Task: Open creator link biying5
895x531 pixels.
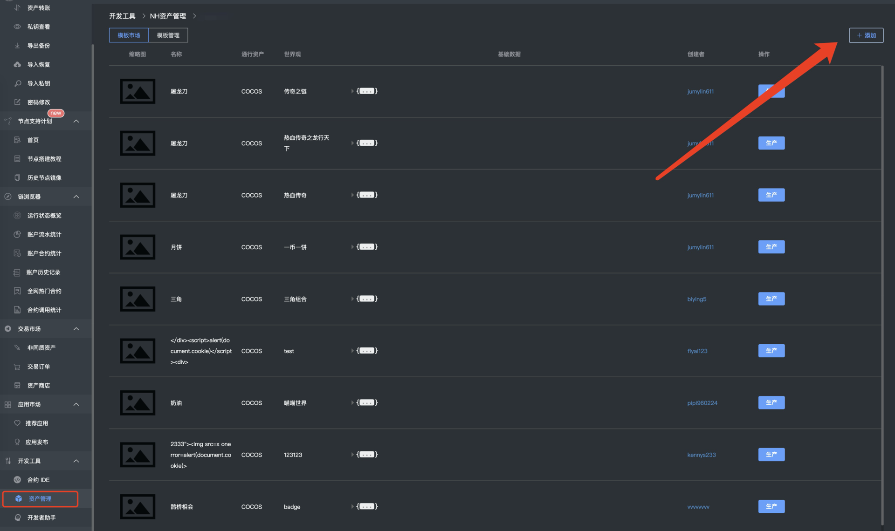Action: point(696,299)
